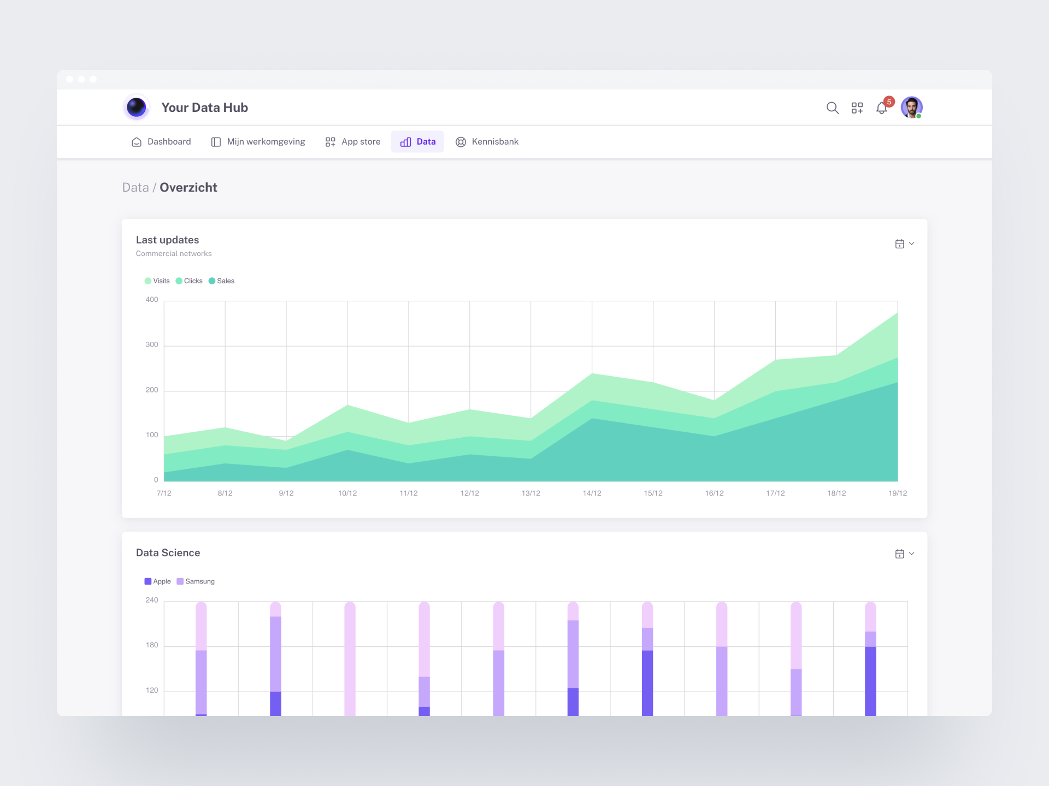Click the Kennisbank lifebuoy icon
The height and width of the screenshot is (786, 1049).
[461, 142]
